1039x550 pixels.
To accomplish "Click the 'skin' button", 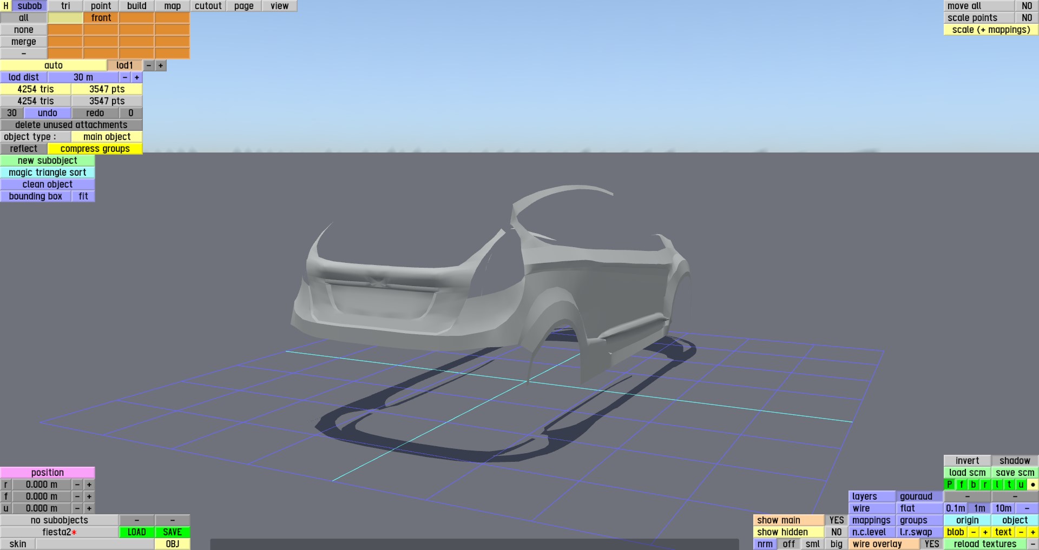I will click(18, 544).
